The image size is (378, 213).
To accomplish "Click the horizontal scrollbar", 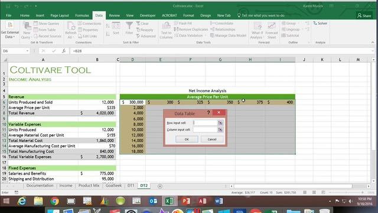I will click(293, 186).
